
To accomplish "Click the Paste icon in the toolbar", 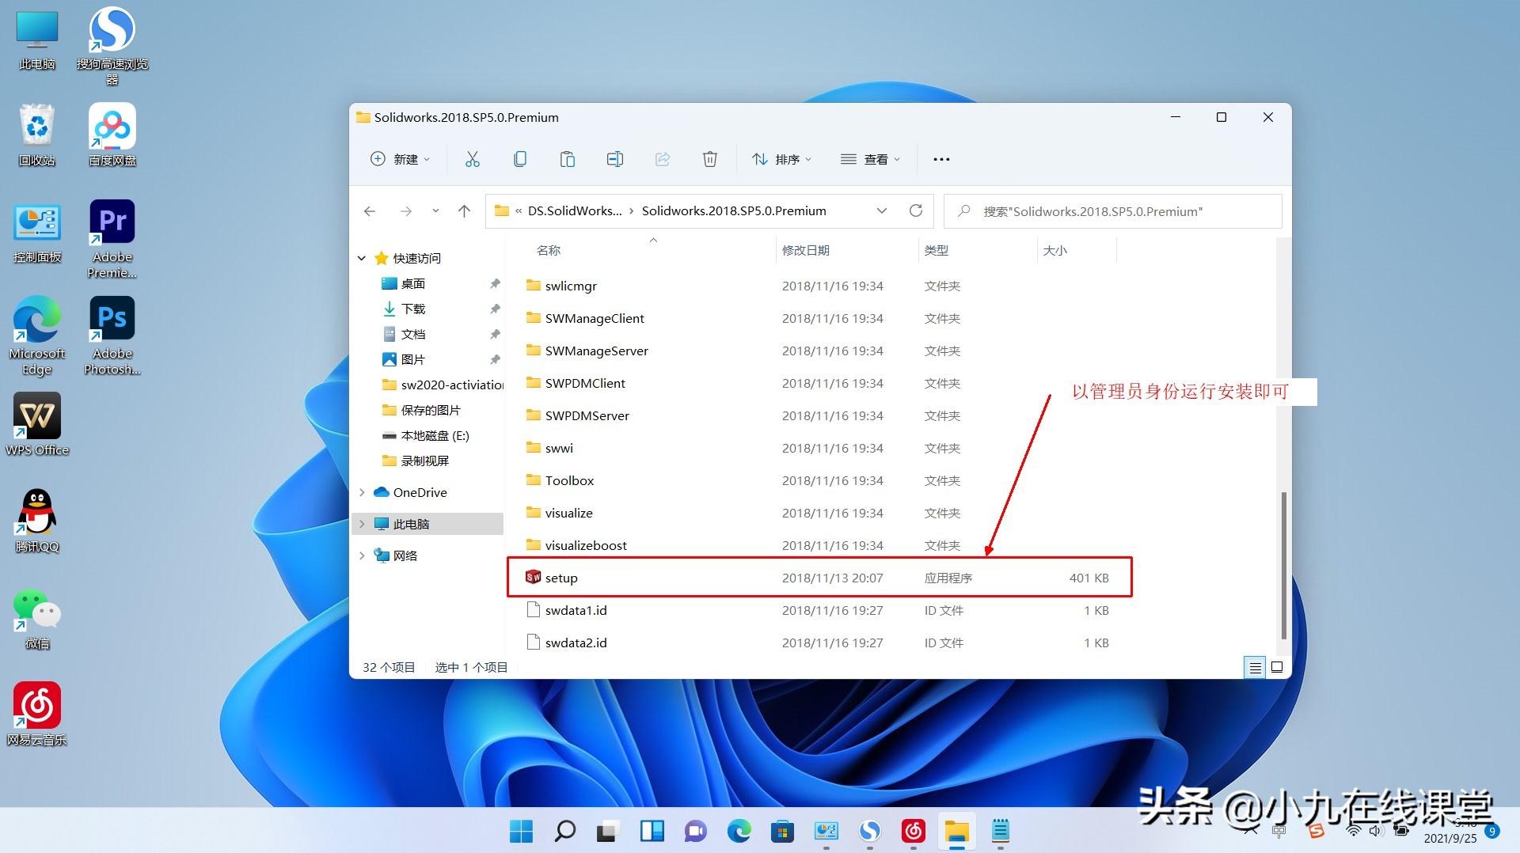I will tap(568, 158).
